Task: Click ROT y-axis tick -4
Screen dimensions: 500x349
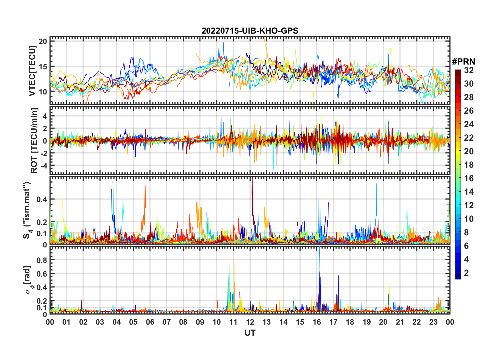Action: 43,166
